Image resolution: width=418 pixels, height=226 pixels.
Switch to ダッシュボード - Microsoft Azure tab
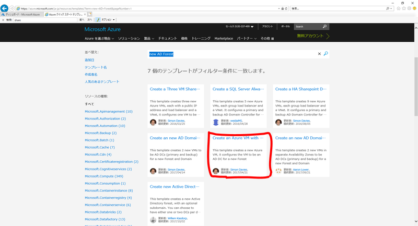[x=22, y=15]
